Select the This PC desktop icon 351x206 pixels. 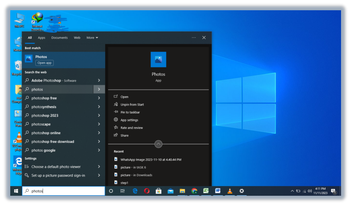click(19, 20)
